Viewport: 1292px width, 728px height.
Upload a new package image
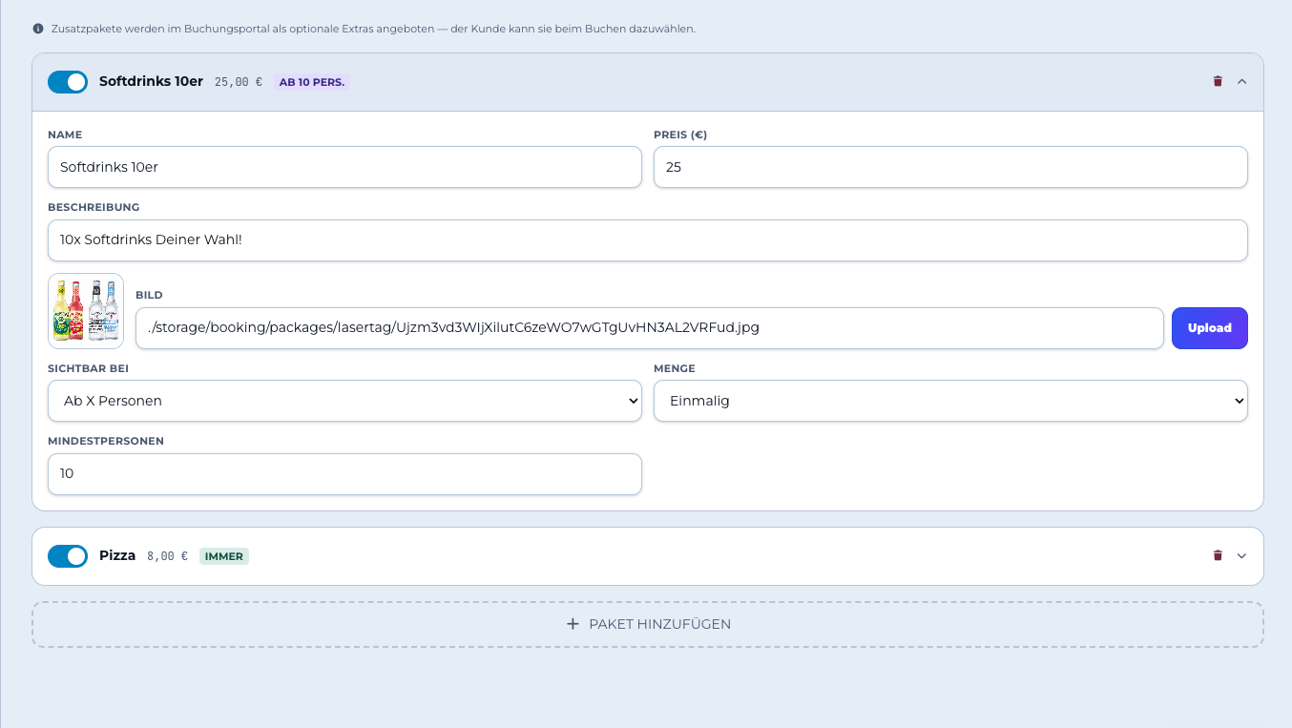tap(1210, 328)
